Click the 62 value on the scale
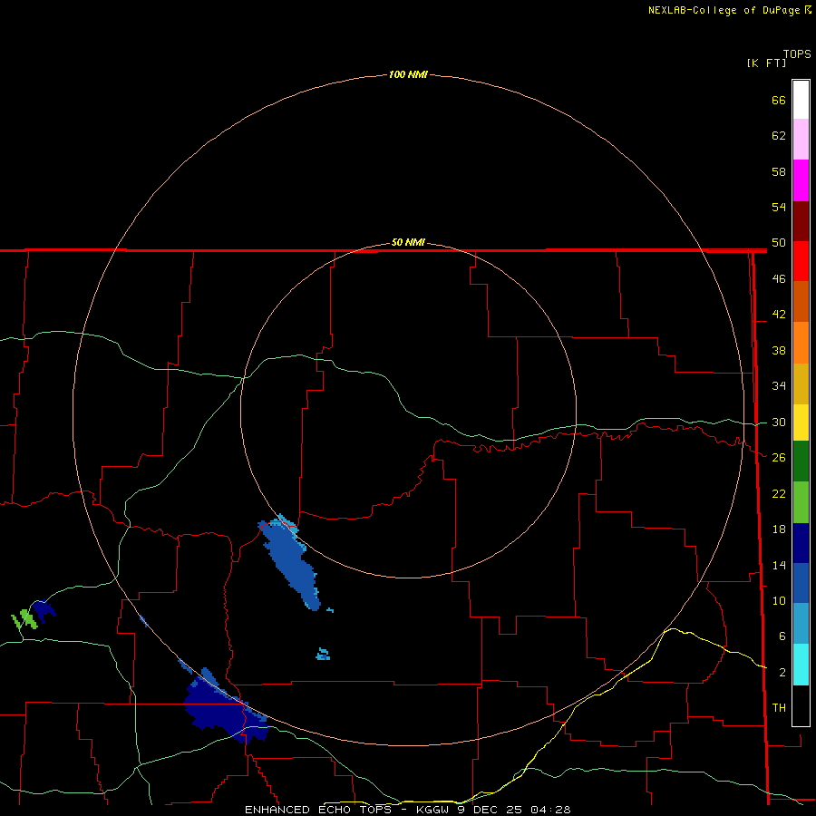 point(779,135)
